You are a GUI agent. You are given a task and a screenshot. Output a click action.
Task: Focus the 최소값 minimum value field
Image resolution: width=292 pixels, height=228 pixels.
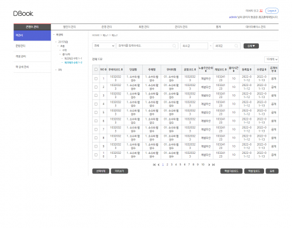[x=194, y=46]
